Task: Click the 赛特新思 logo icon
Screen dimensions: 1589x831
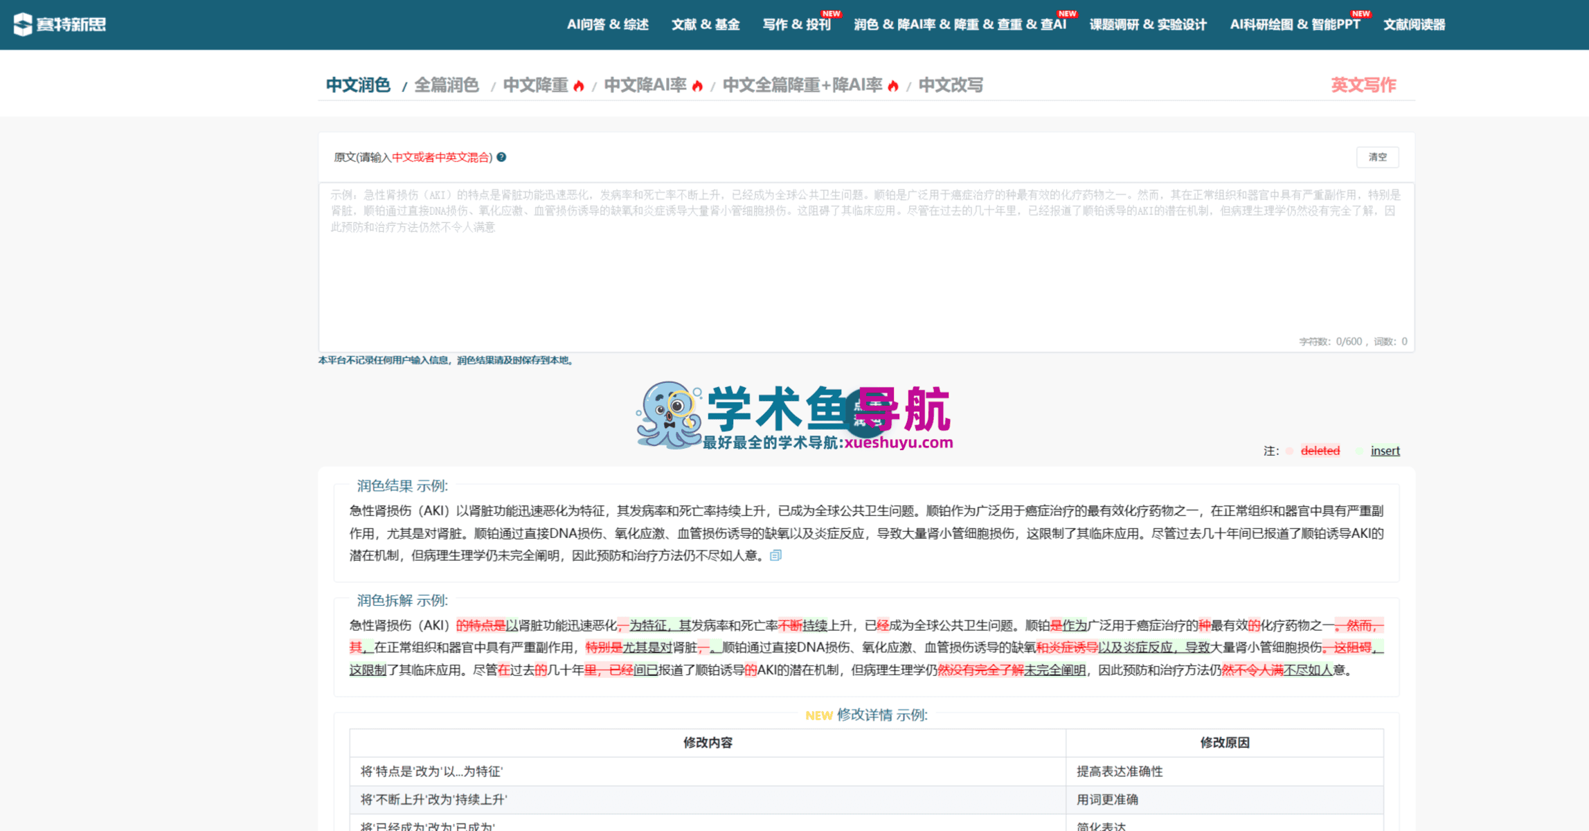Action: [23, 24]
